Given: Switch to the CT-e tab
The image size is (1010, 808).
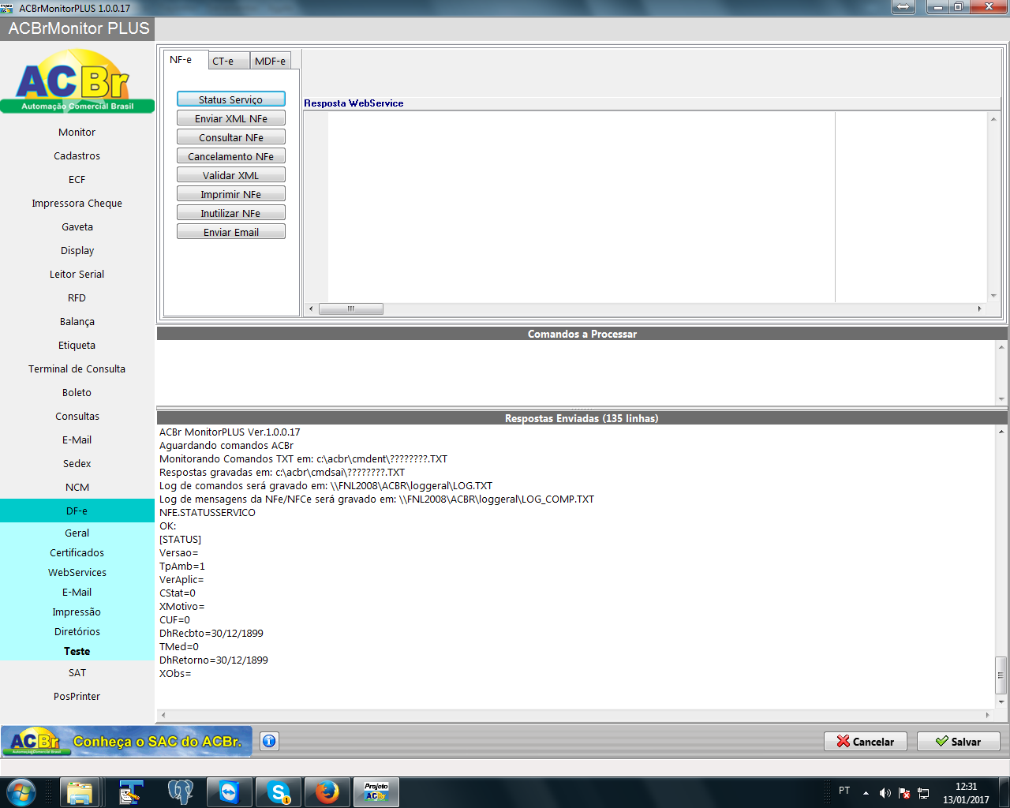Looking at the screenshot, I should click(x=229, y=61).
